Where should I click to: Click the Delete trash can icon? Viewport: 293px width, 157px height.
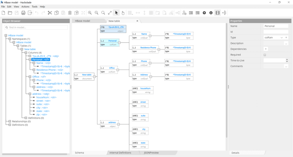pyautogui.click(x=70, y=13)
